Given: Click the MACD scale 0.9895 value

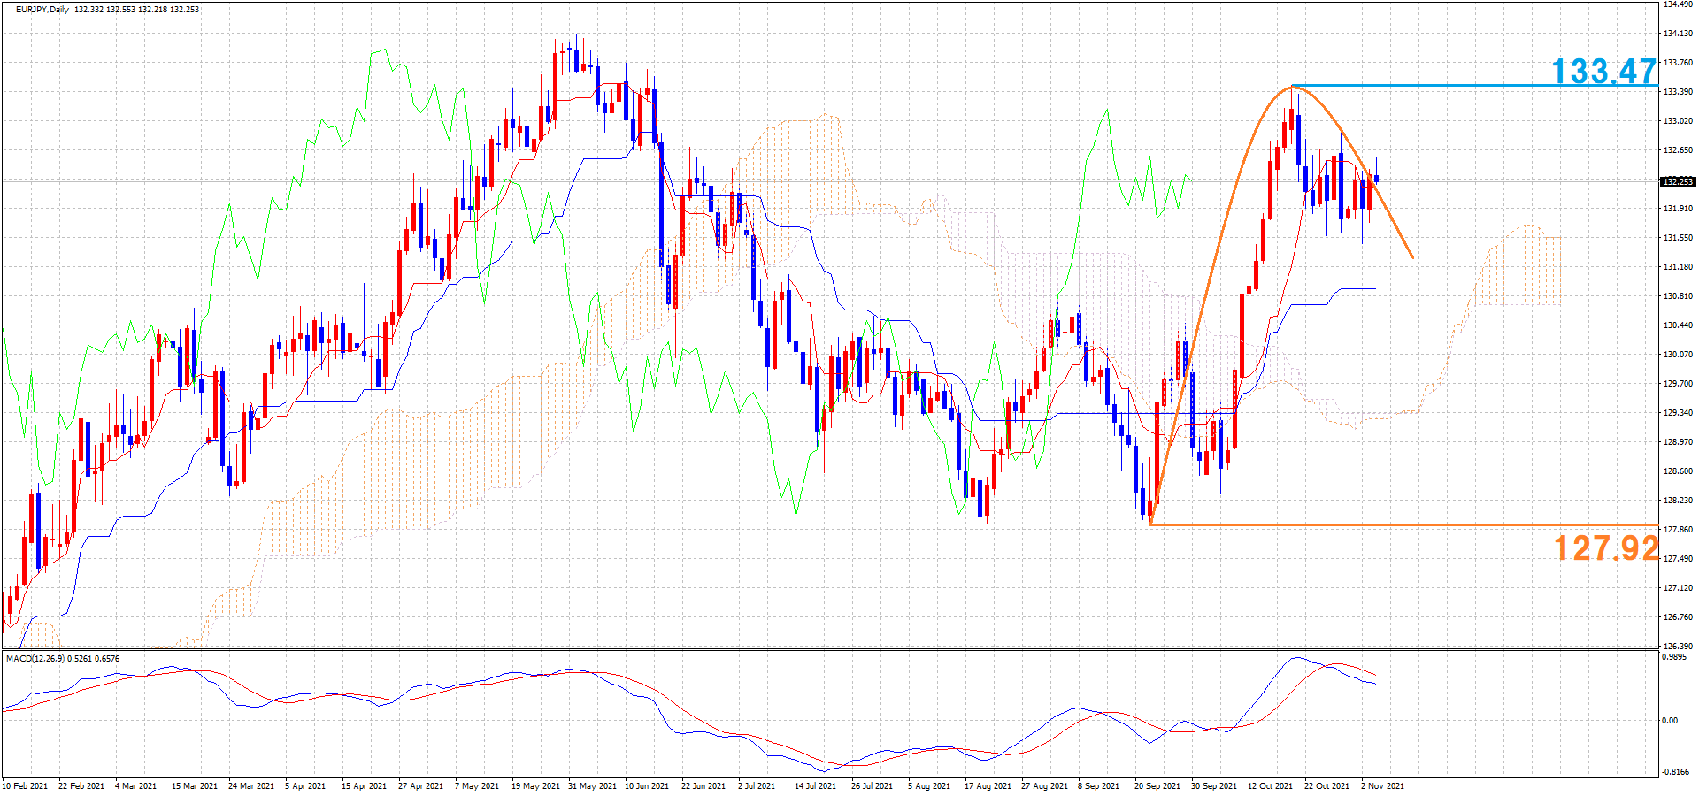Looking at the screenshot, I should [x=1673, y=657].
